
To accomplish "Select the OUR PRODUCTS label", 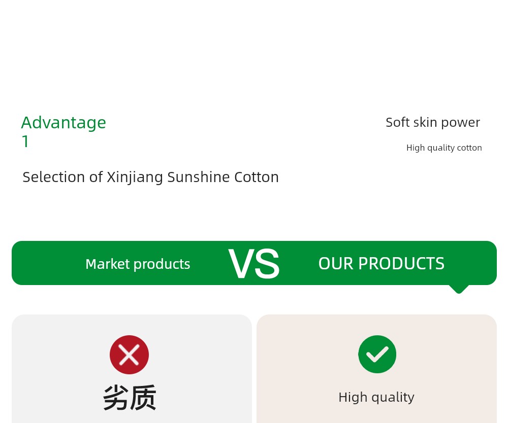I will pyautogui.click(x=382, y=263).
